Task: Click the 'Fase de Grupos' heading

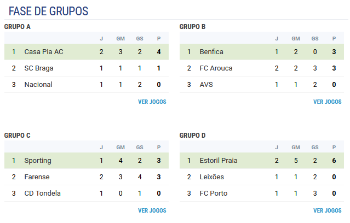Action: coord(48,11)
